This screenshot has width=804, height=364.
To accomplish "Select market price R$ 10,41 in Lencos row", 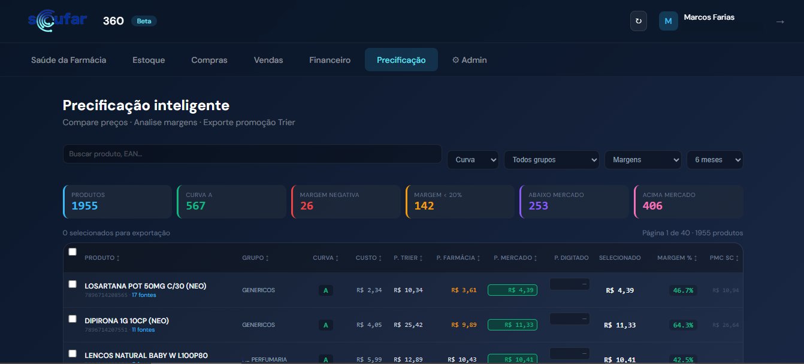I will (x=512, y=359).
